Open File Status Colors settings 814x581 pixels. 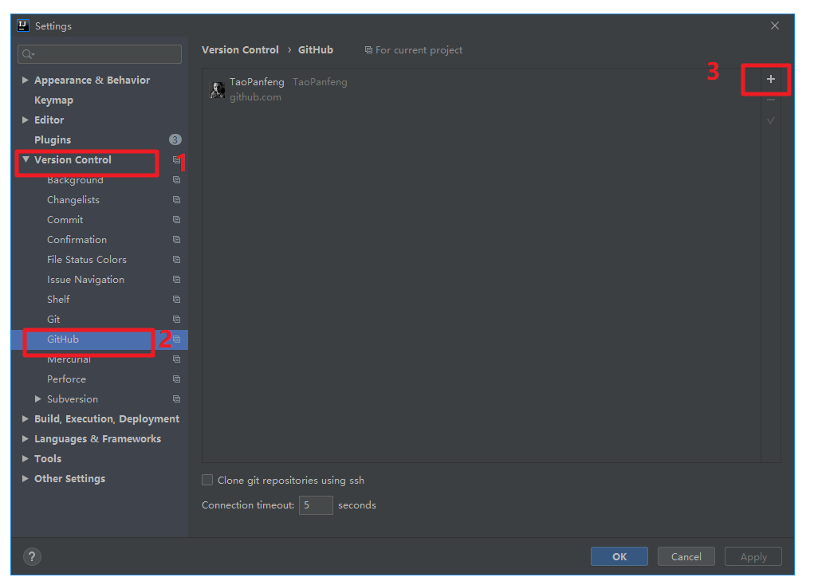pos(87,259)
